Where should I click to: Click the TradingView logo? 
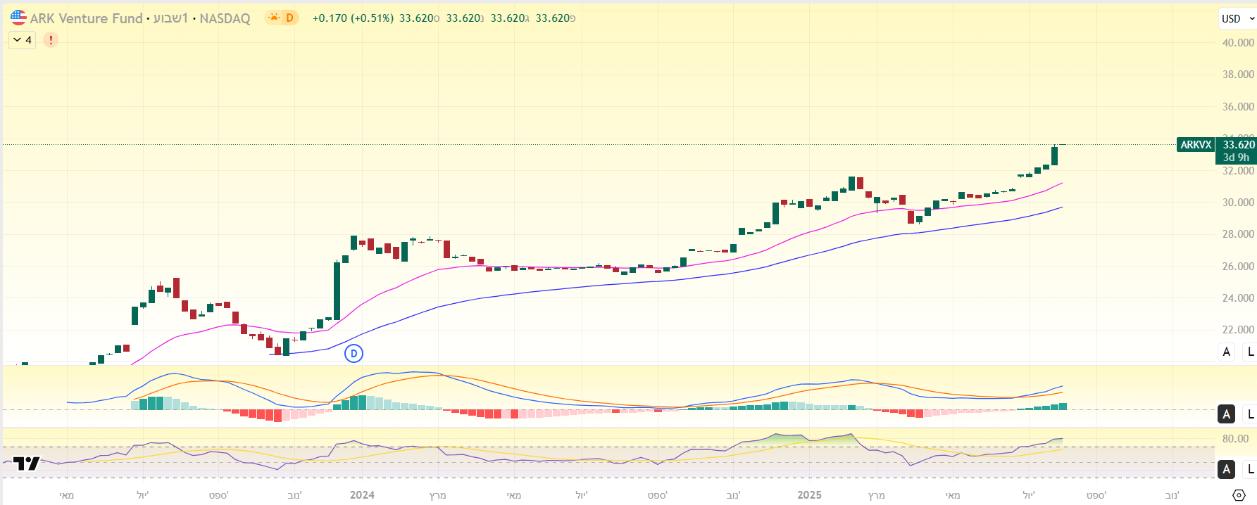(27, 464)
